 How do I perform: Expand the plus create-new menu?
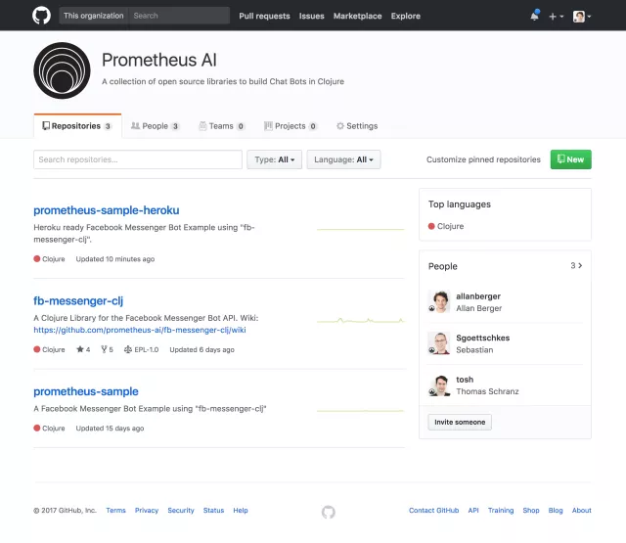(x=556, y=16)
